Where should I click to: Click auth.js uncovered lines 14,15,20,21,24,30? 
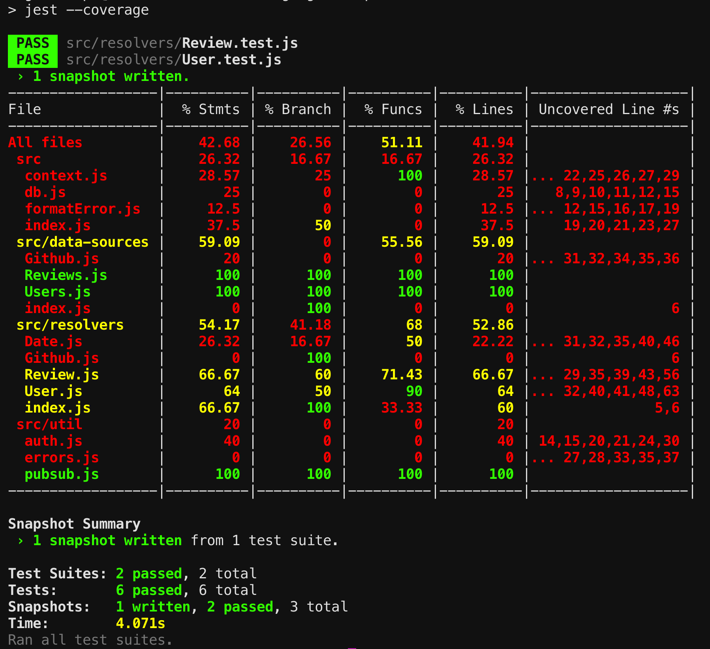pos(609,441)
